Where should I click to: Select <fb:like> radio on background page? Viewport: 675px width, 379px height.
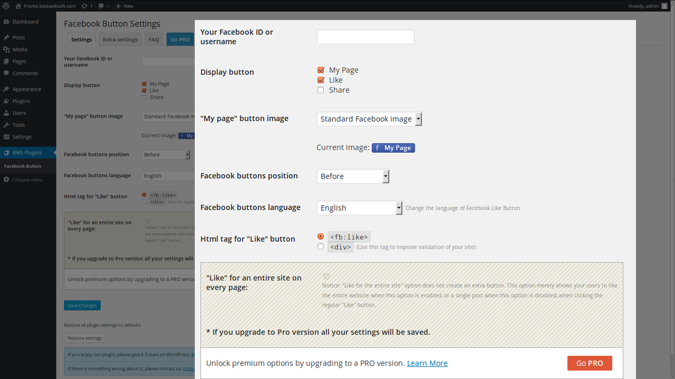[x=144, y=195]
